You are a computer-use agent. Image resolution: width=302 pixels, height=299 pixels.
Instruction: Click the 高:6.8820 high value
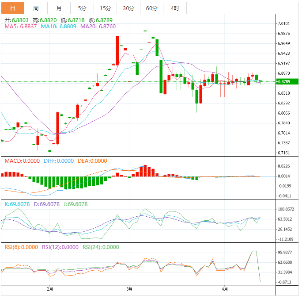tap(45, 20)
